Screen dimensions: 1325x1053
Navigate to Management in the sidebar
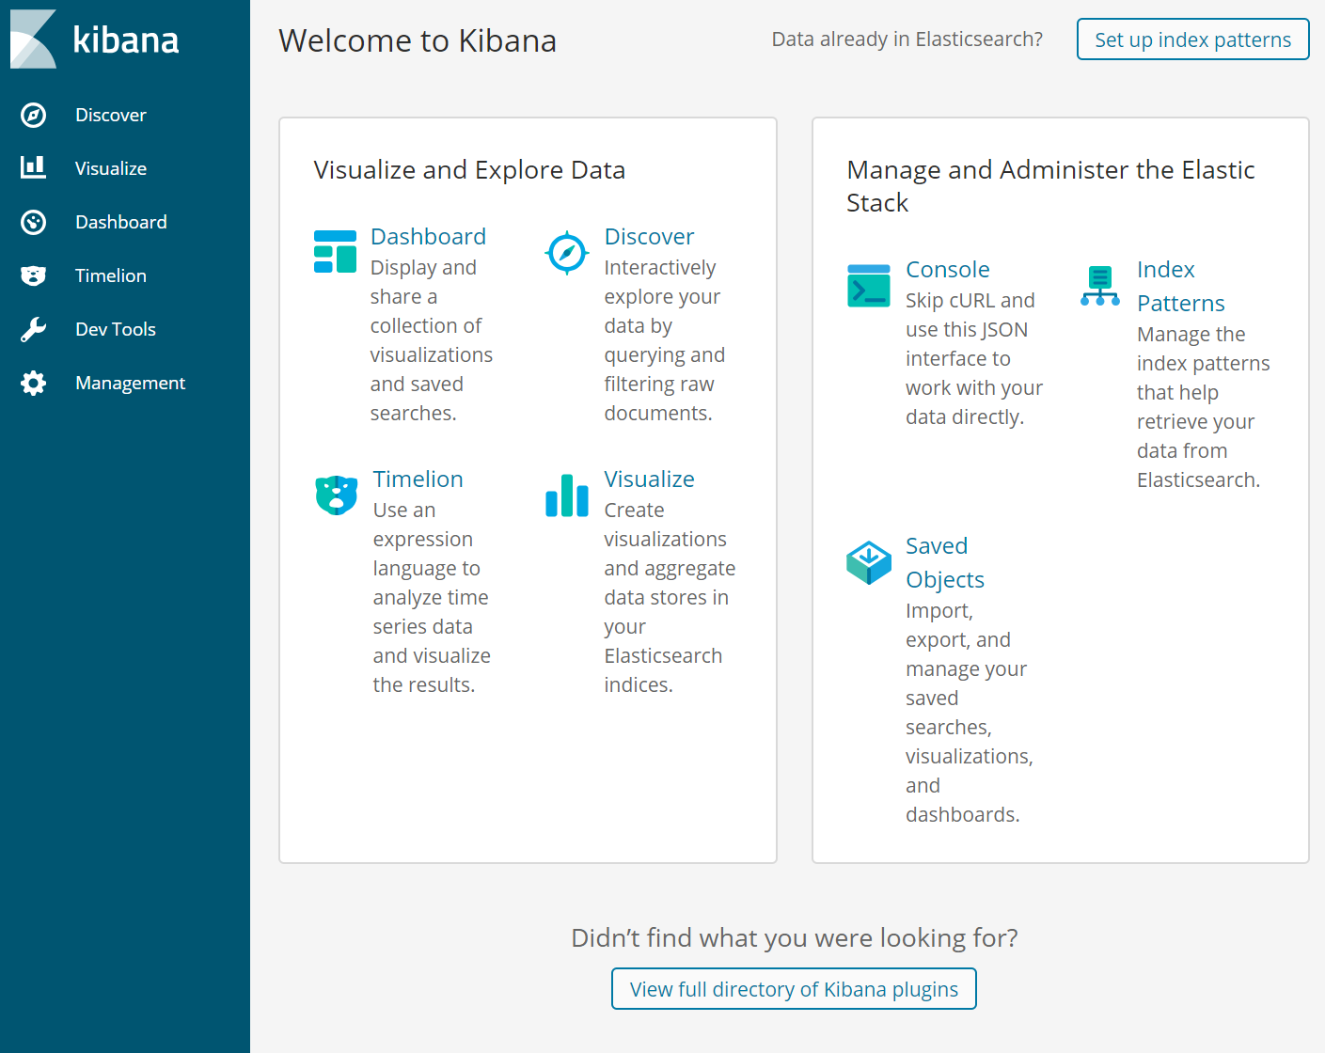[x=131, y=384]
